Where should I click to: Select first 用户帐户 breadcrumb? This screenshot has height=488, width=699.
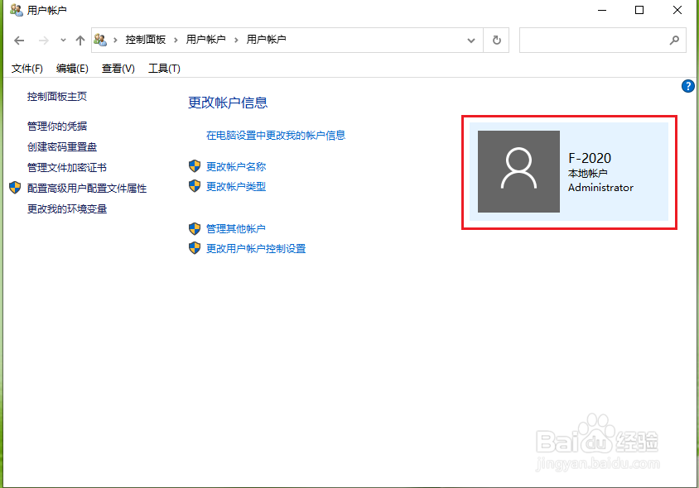(205, 40)
